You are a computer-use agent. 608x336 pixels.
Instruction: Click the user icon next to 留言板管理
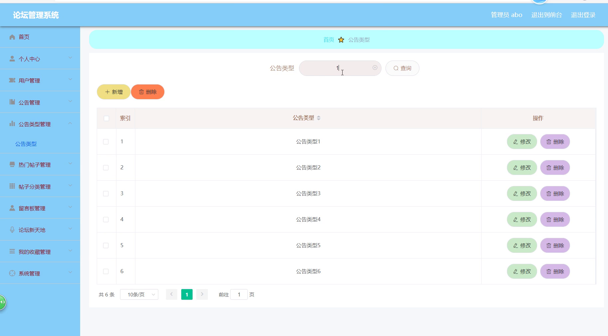pos(12,208)
